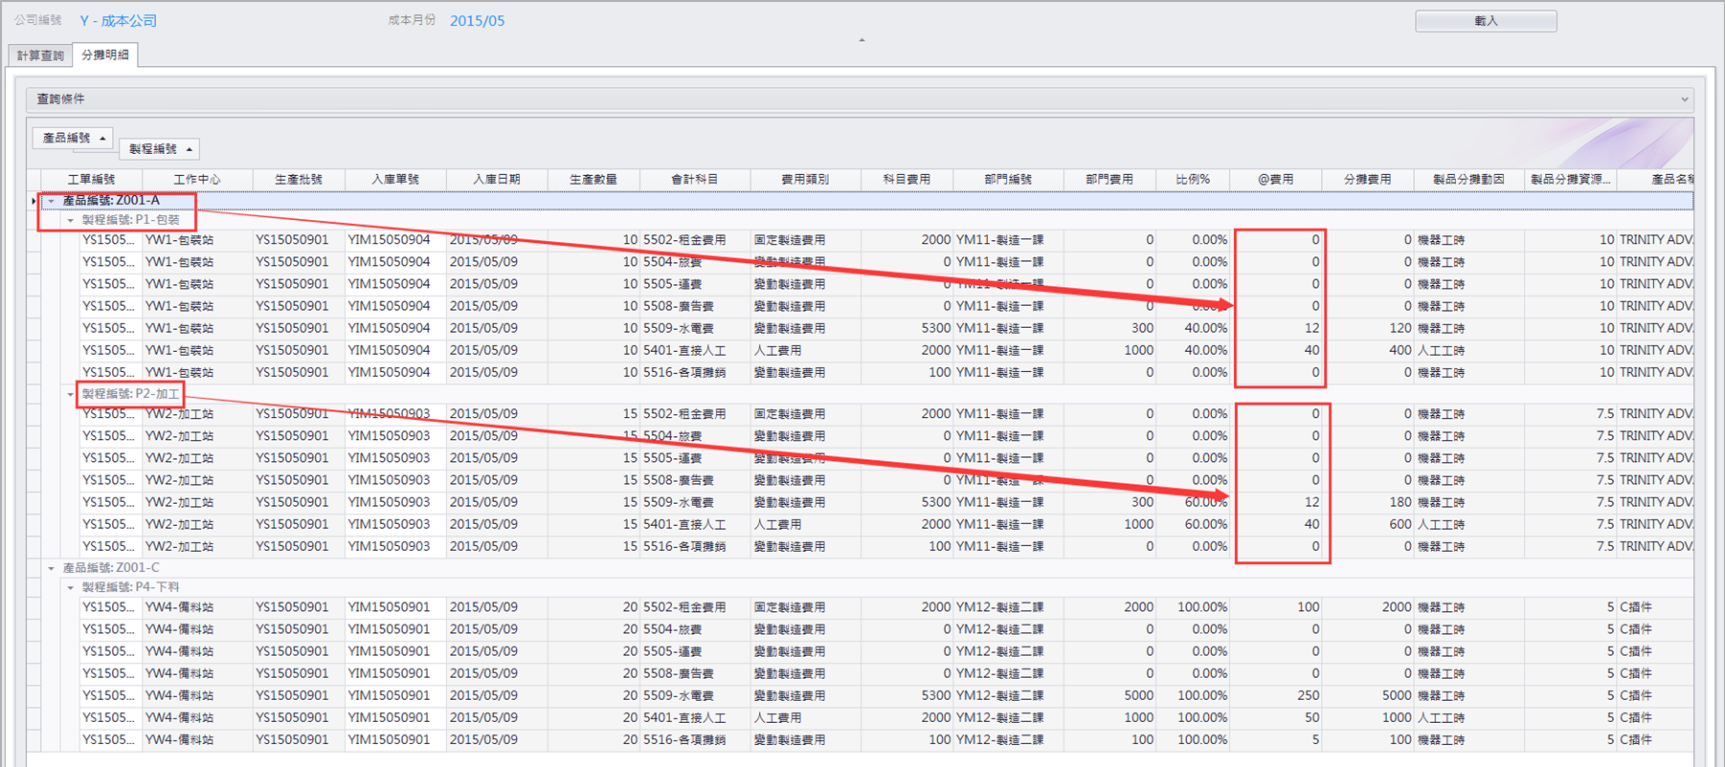This screenshot has height=767, width=1725.
Task: Select 5502-租金費用 cell in P2-加工 group
Action: coord(694,414)
